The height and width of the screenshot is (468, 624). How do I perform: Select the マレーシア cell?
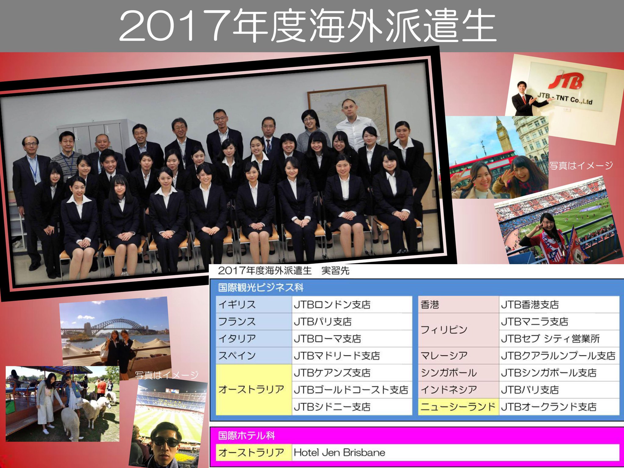click(x=459, y=356)
